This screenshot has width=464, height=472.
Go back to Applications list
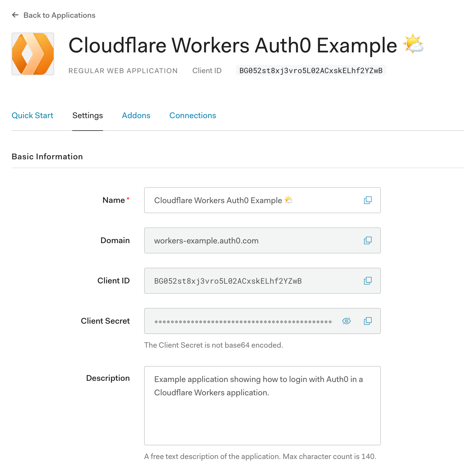[x=59, y=15]
